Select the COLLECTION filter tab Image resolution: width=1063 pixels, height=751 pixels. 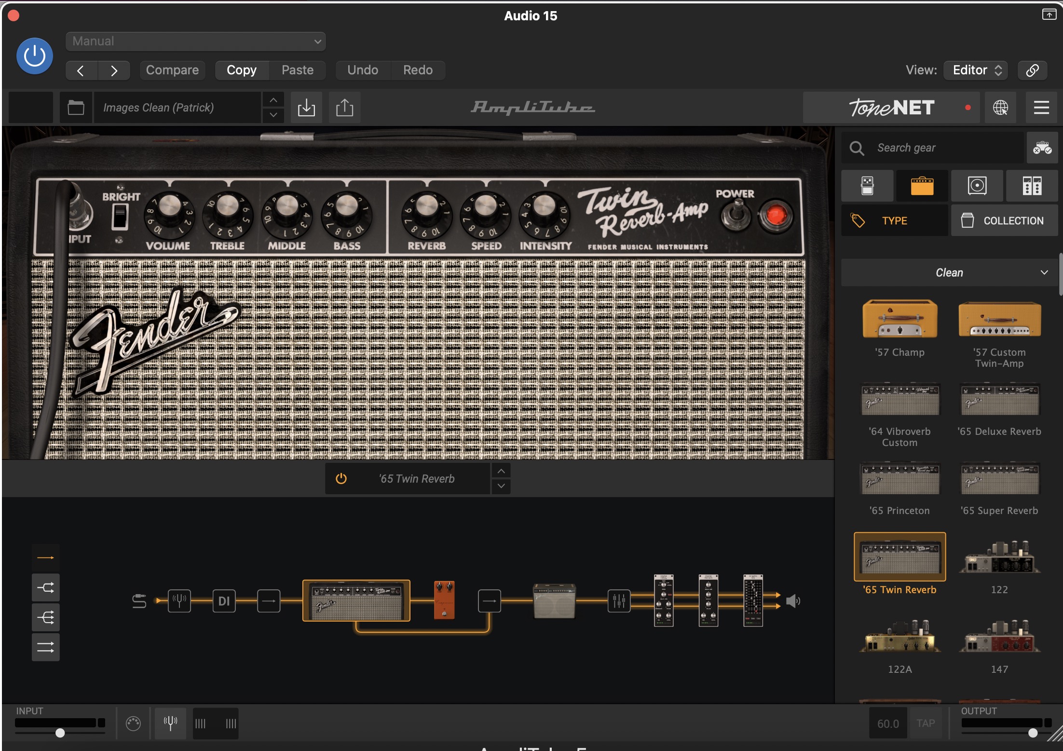pos(1005,221)
